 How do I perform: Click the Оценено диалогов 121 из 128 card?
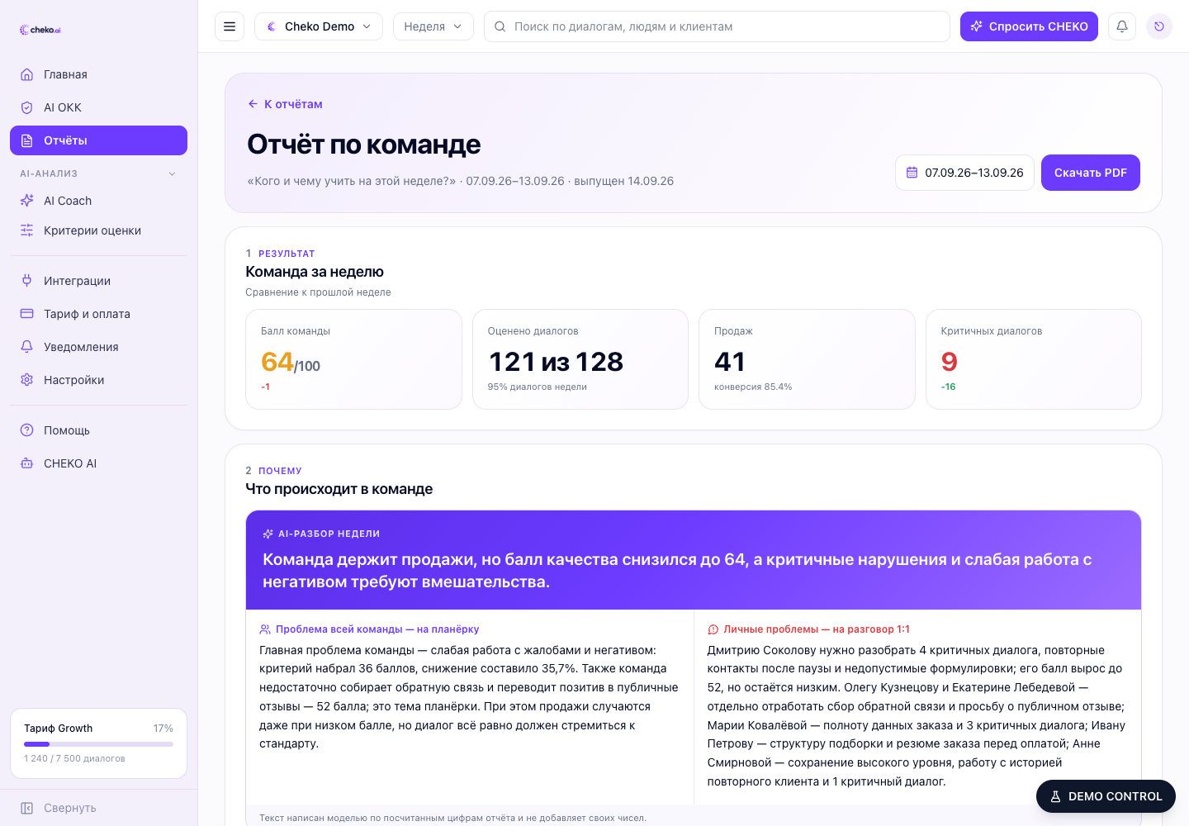(580, 359)
